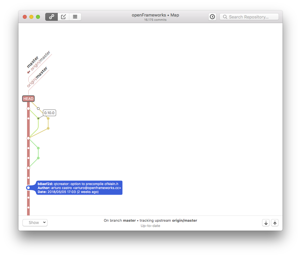
Task: Click the bold master branch label
Action: coord(33,62)
